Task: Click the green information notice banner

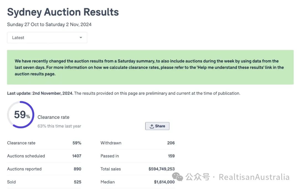Action: (150, 67)
